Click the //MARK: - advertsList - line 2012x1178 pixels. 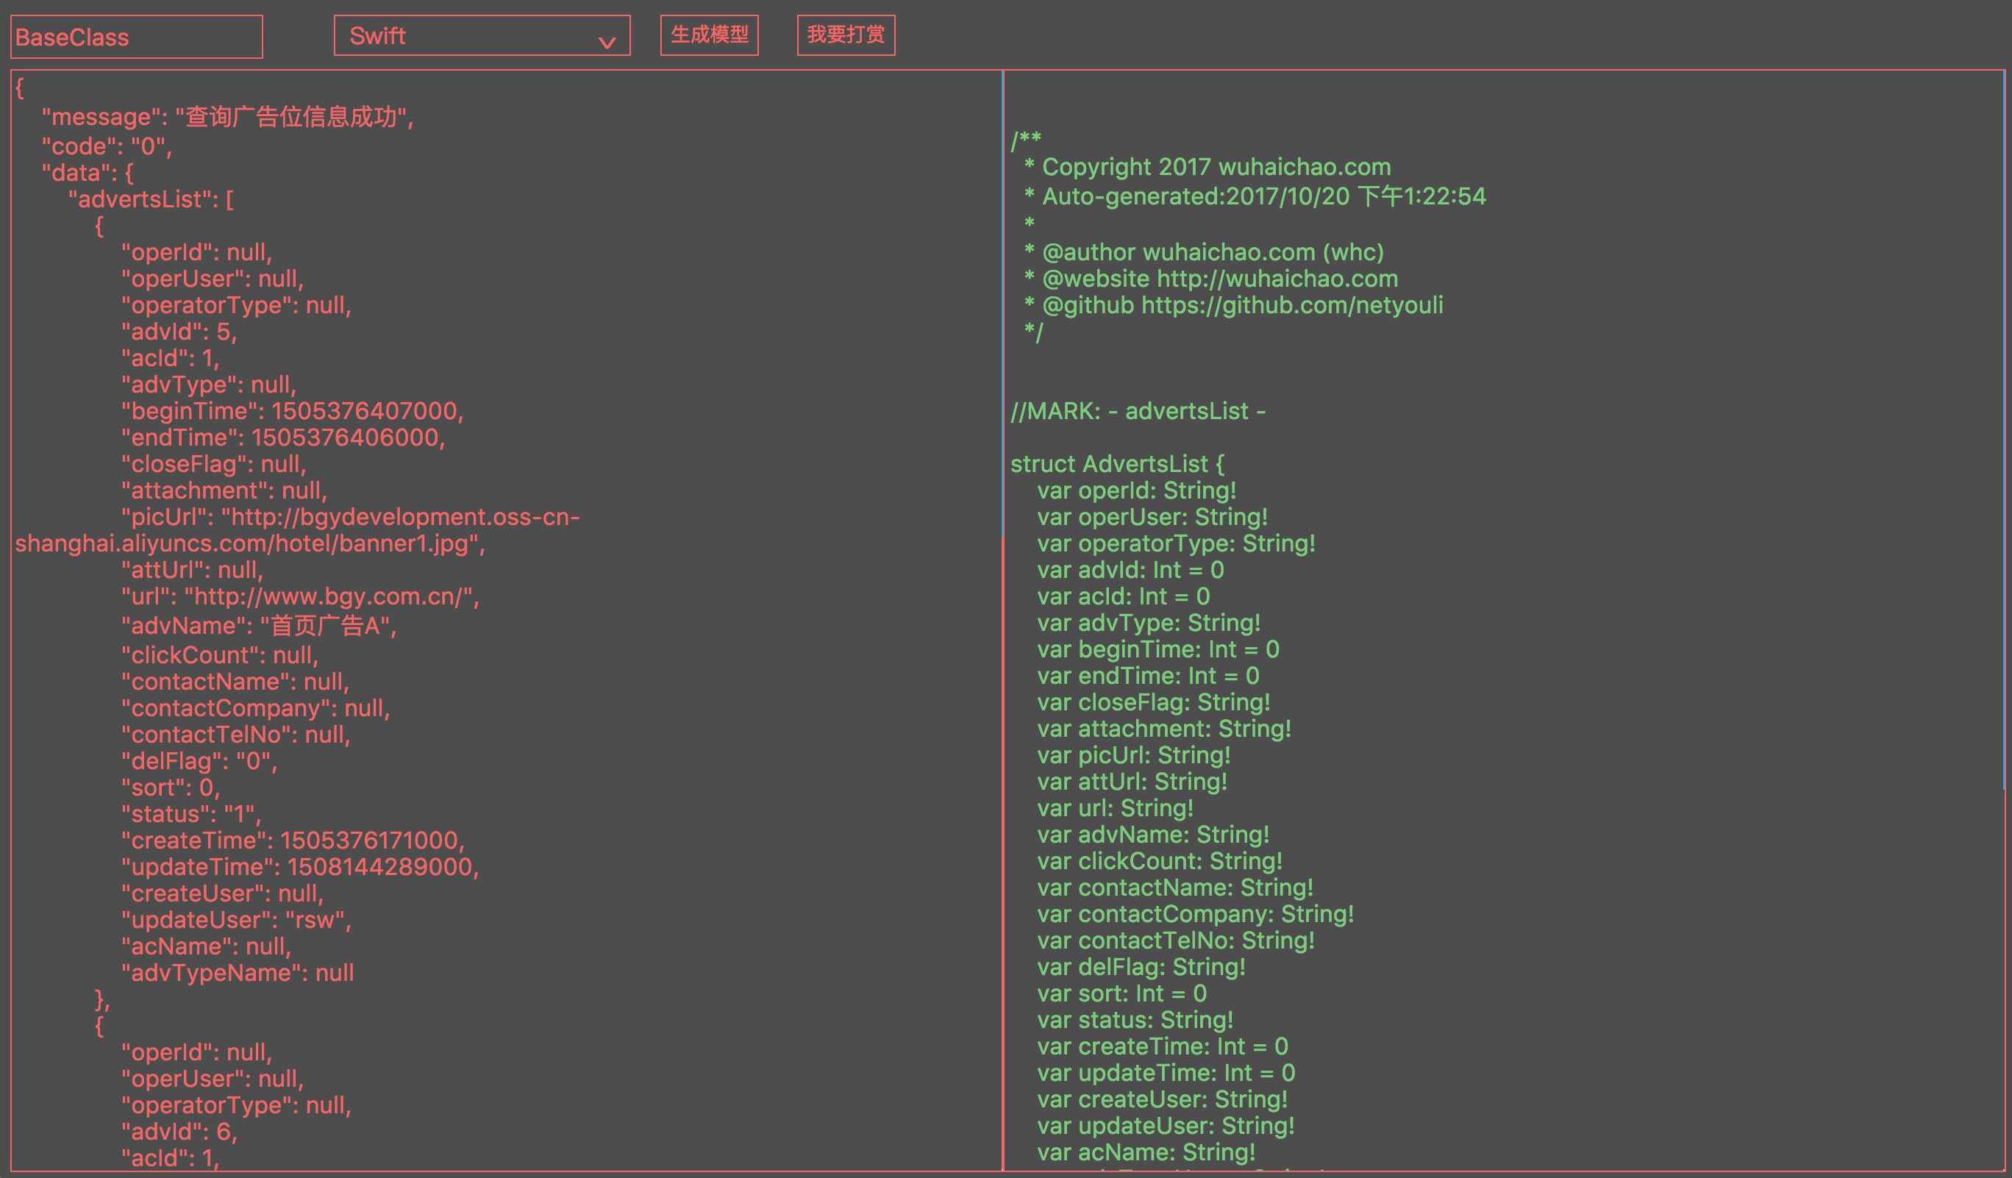1138,411
